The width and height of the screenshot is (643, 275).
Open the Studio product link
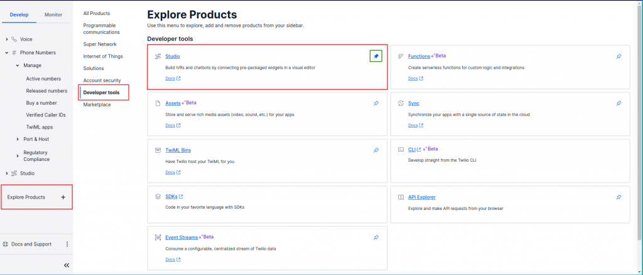coord(173,56)
